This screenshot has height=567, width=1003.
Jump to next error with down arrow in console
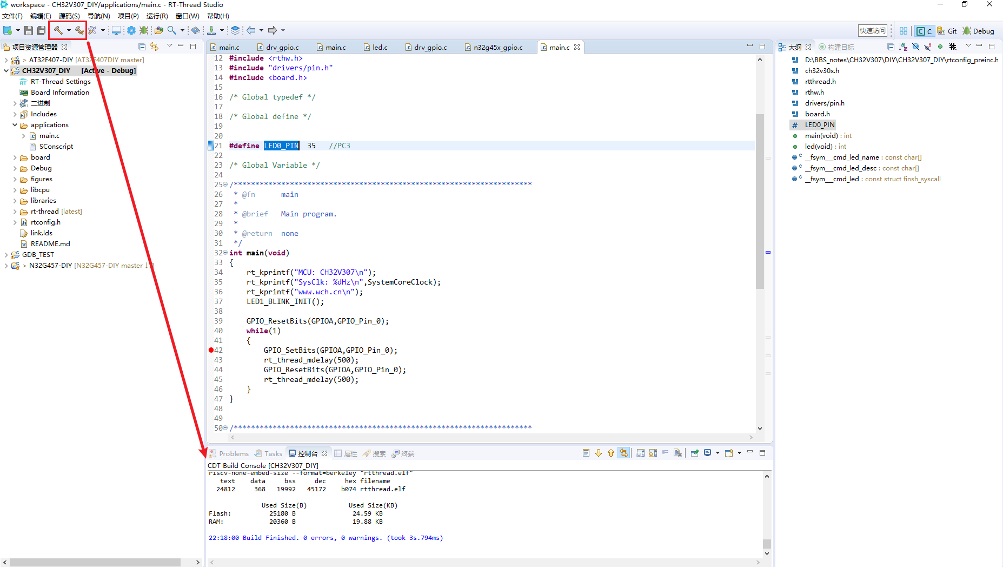click(x=599, y=453)
